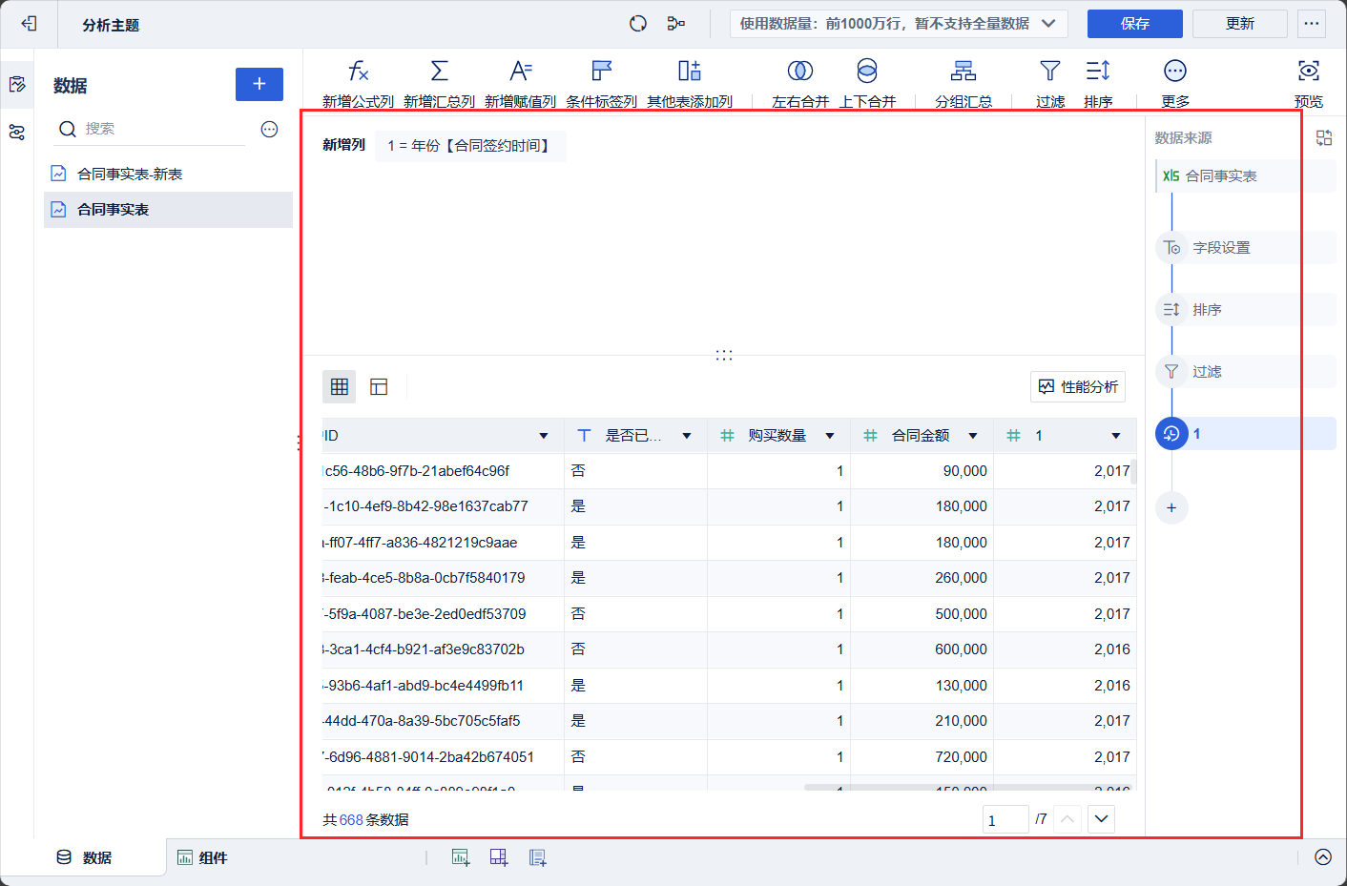1347x886 pixels.
Task: Select 合同事实表-新表 in the data list
Action: pos(168,175)
